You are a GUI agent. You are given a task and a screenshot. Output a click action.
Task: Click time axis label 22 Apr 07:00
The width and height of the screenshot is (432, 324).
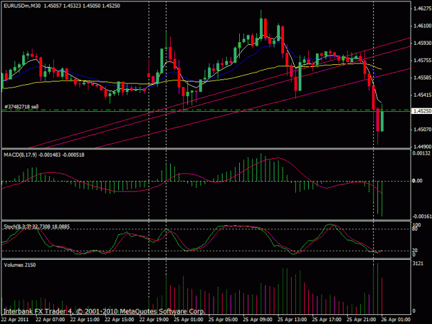click(50, 320)
